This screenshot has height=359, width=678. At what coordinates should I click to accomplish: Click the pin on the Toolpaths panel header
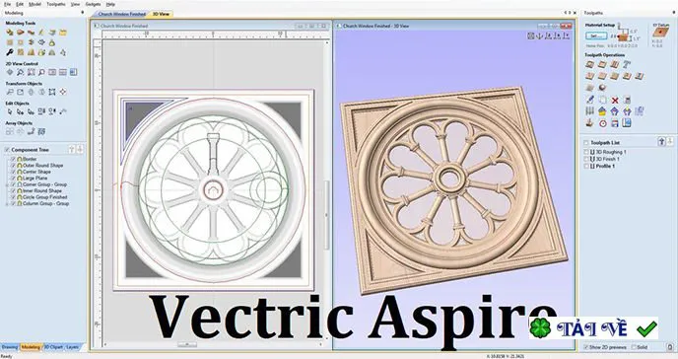point(673,13)
